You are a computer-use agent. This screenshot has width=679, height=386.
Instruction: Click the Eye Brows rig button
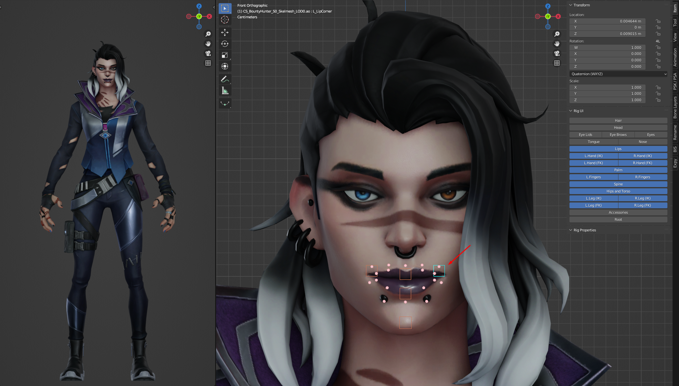pyautogui.click(x=618, y=135)
